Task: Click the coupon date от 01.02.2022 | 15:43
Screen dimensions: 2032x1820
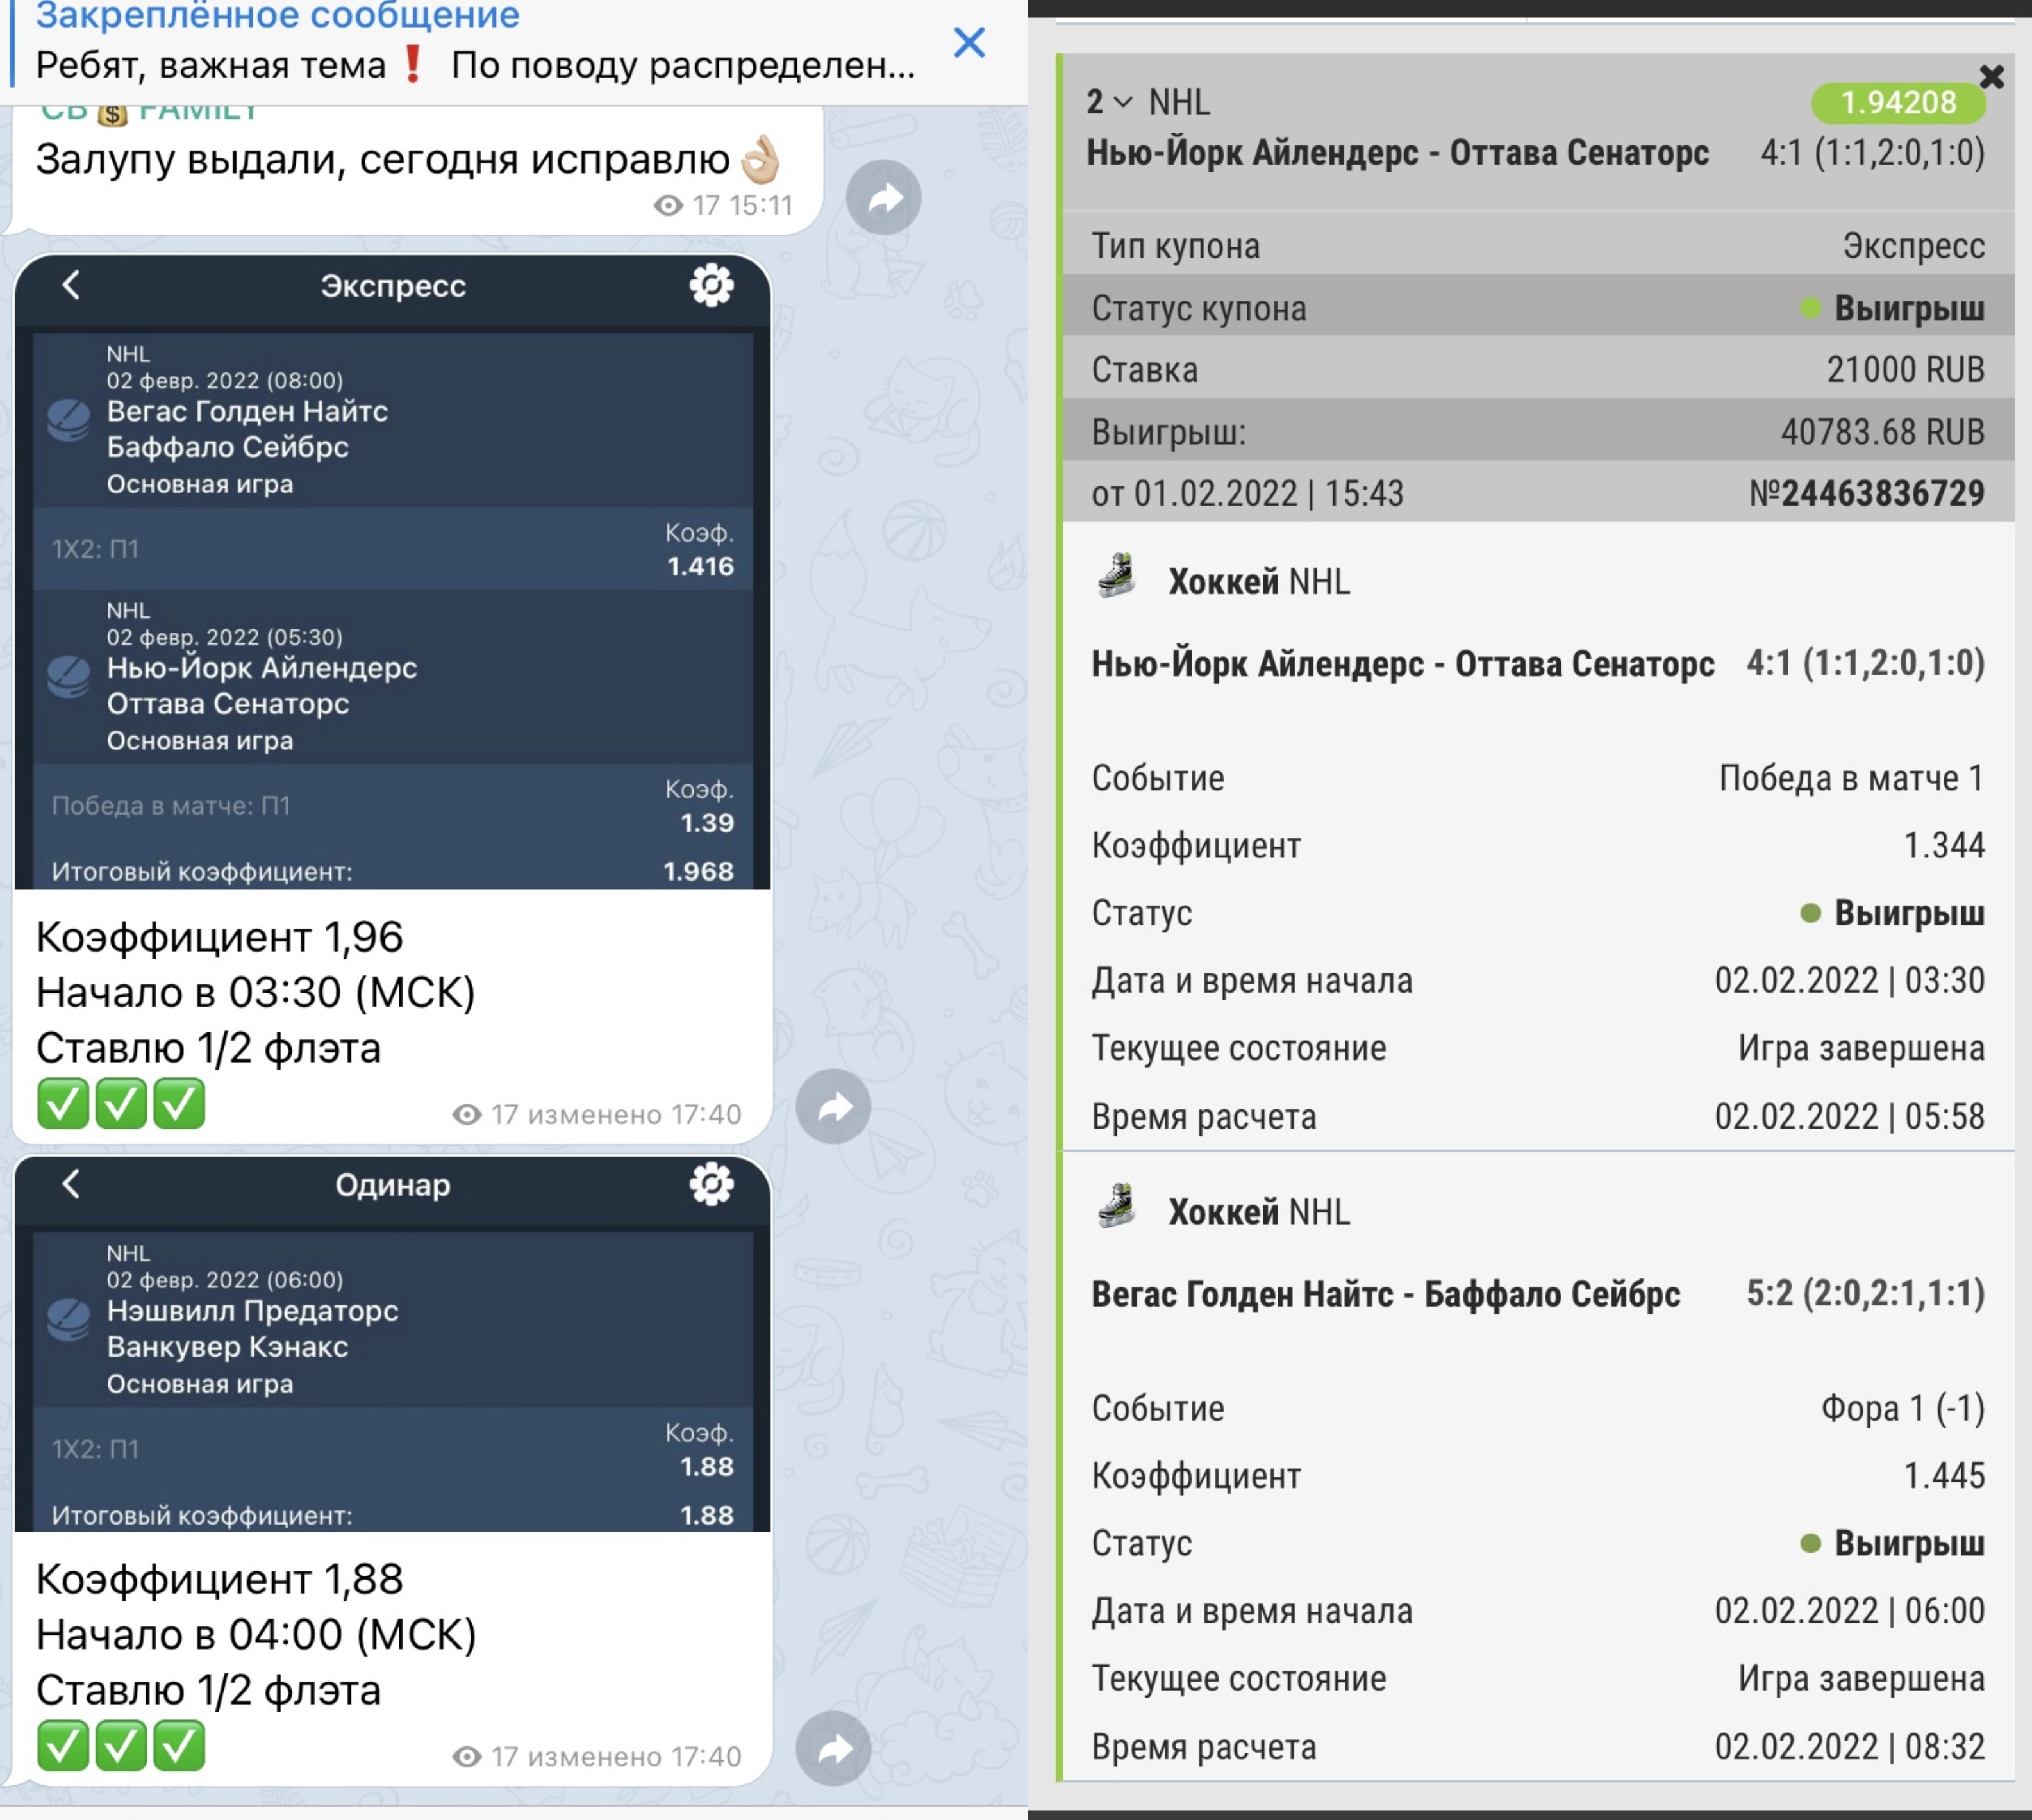Action: pyautogui.click(x=1247, y=494)
